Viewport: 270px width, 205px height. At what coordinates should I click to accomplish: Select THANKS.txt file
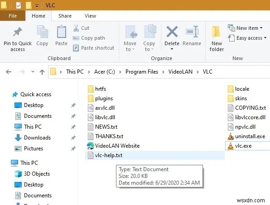pos(106,136)
